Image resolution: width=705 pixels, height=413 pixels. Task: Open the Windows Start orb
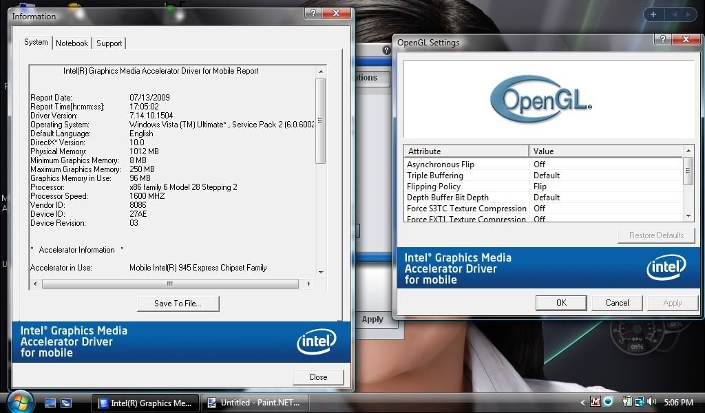point(20,401)
